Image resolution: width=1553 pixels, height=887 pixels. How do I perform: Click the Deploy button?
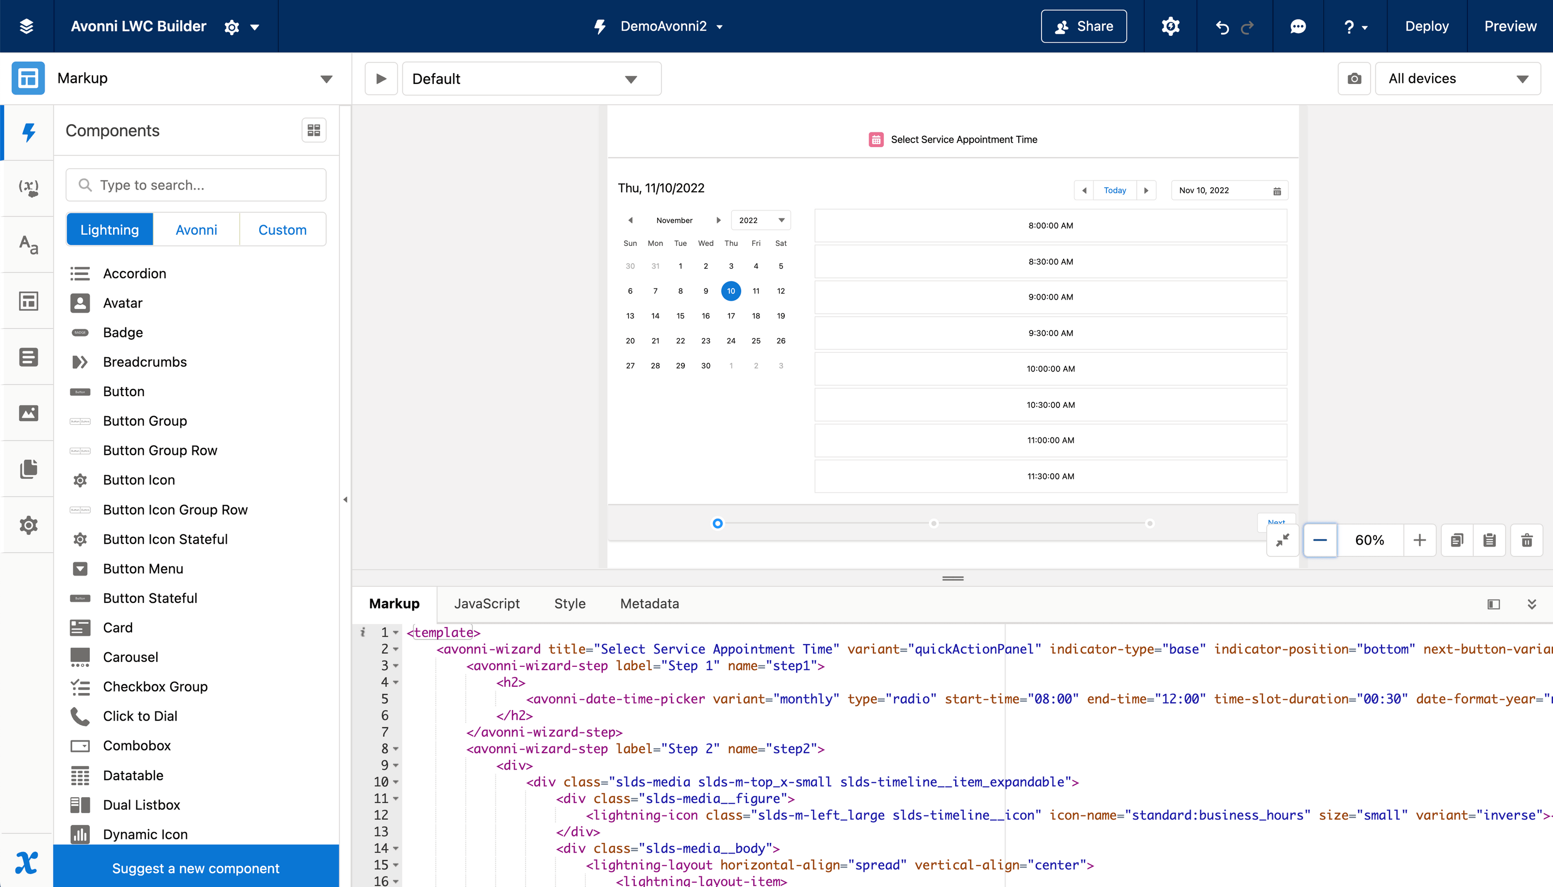[1426, 26]
